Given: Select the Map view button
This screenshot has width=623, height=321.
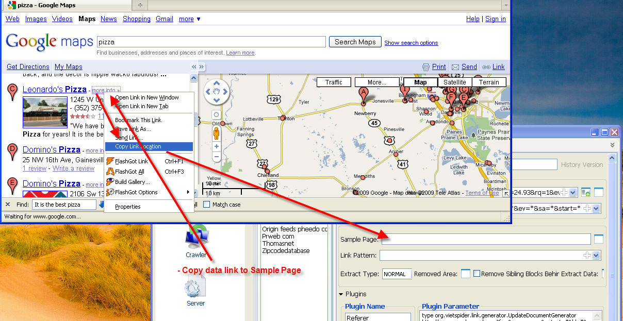Looking at the screenshot, I should tap(420, 82).
